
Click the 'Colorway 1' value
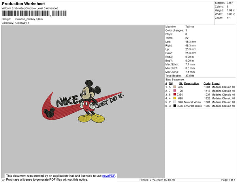(22, 23)
